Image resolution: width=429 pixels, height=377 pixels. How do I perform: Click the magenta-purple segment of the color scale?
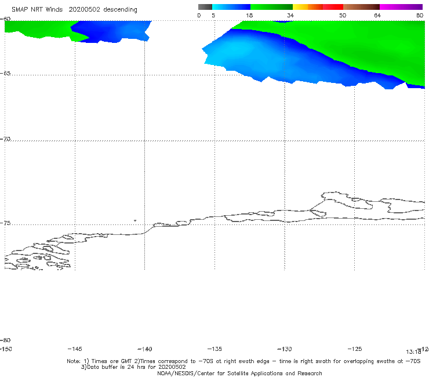[401, 7]
